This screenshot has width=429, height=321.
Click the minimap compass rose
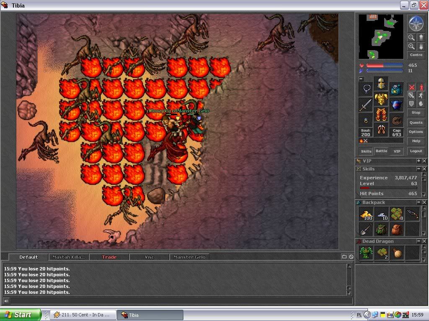pyautogui.click(x=416, y=24)
